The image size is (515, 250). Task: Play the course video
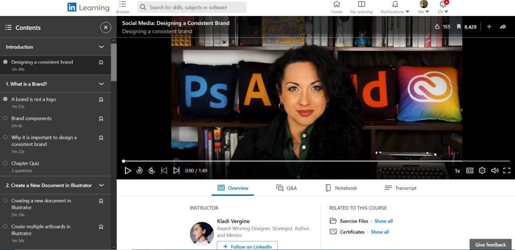pos(128,170)
